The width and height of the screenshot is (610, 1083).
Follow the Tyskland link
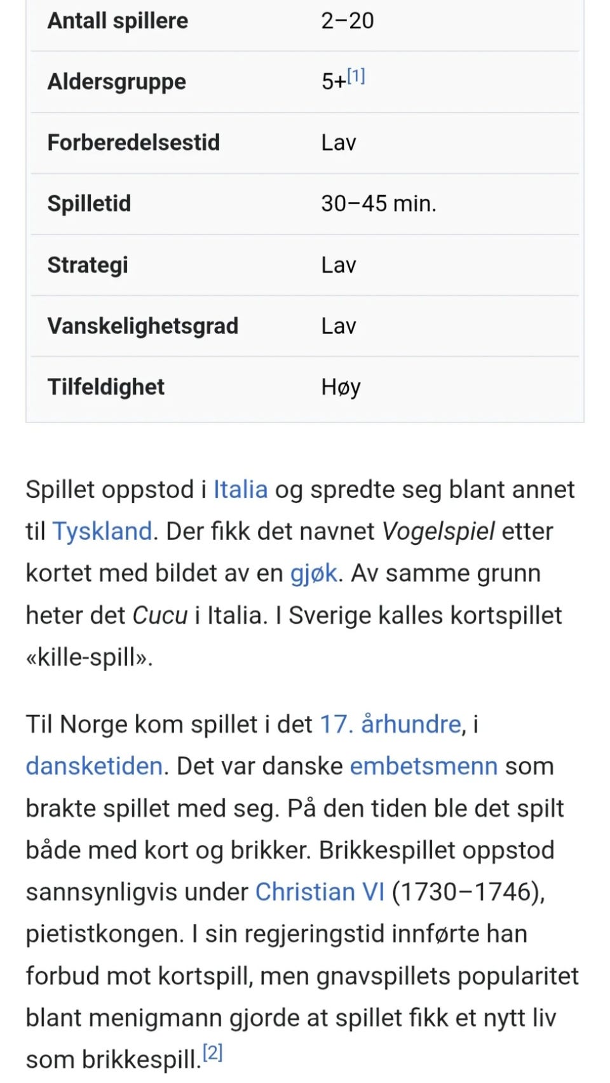102,532
